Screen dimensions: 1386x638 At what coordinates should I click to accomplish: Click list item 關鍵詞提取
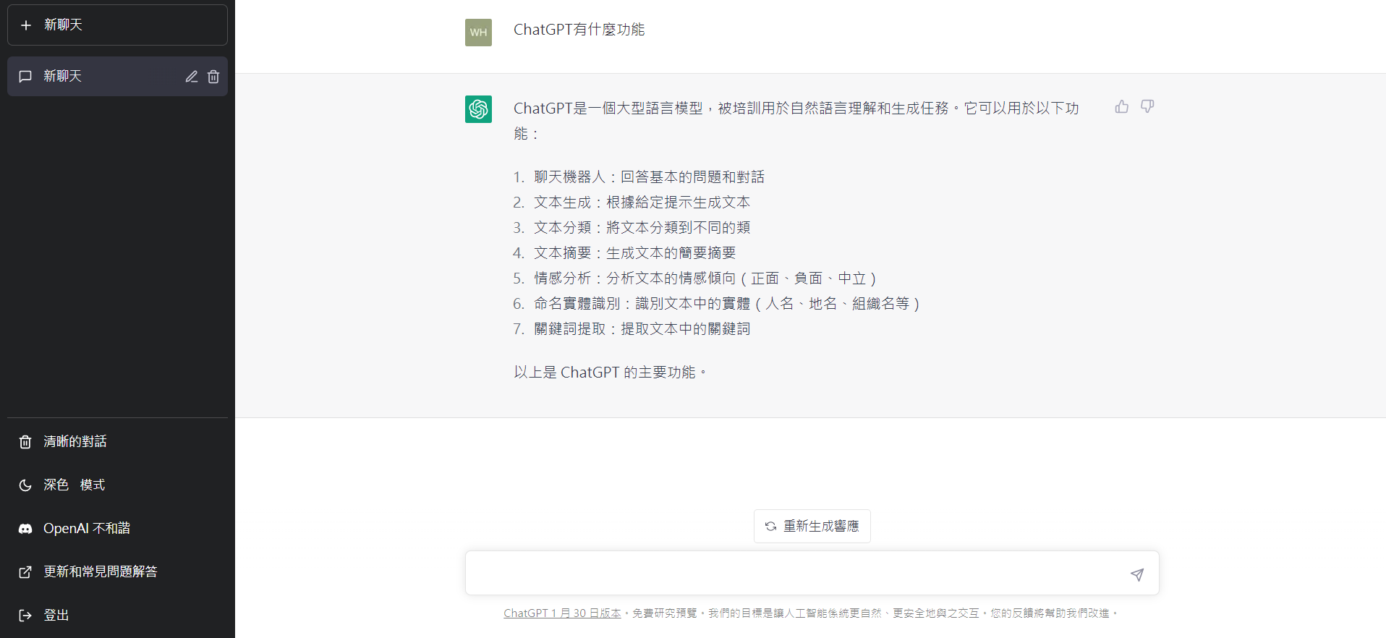pyautogui.click(x=642, y=329)
